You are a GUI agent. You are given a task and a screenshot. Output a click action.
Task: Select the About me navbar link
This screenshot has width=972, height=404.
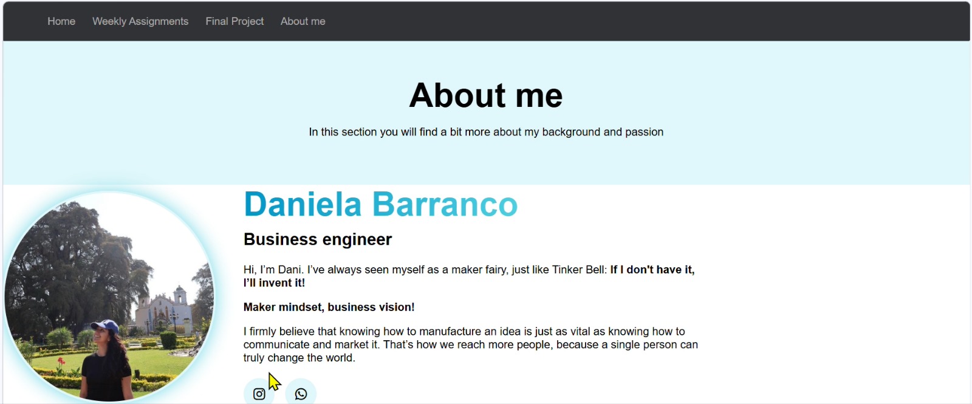tap(303, 21)
